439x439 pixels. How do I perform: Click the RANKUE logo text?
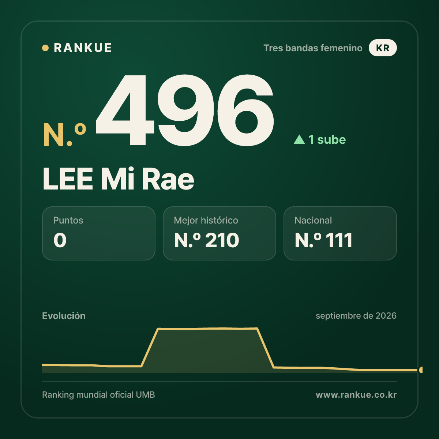tap(83, 48)
